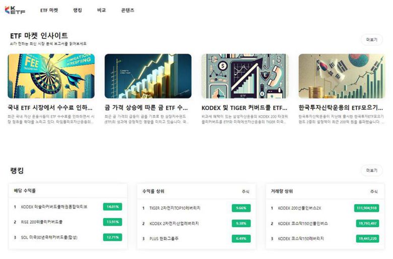Select the 콘텐츠 menu item

pyautogui.click(x=127, y=10)
